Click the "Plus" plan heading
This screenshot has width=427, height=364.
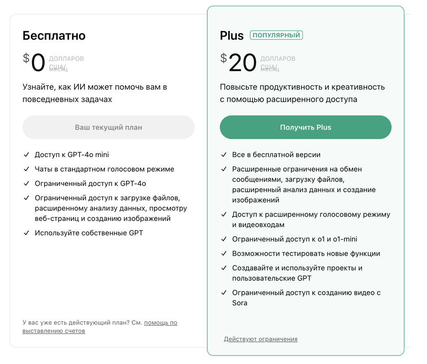[x=231, y=36]
